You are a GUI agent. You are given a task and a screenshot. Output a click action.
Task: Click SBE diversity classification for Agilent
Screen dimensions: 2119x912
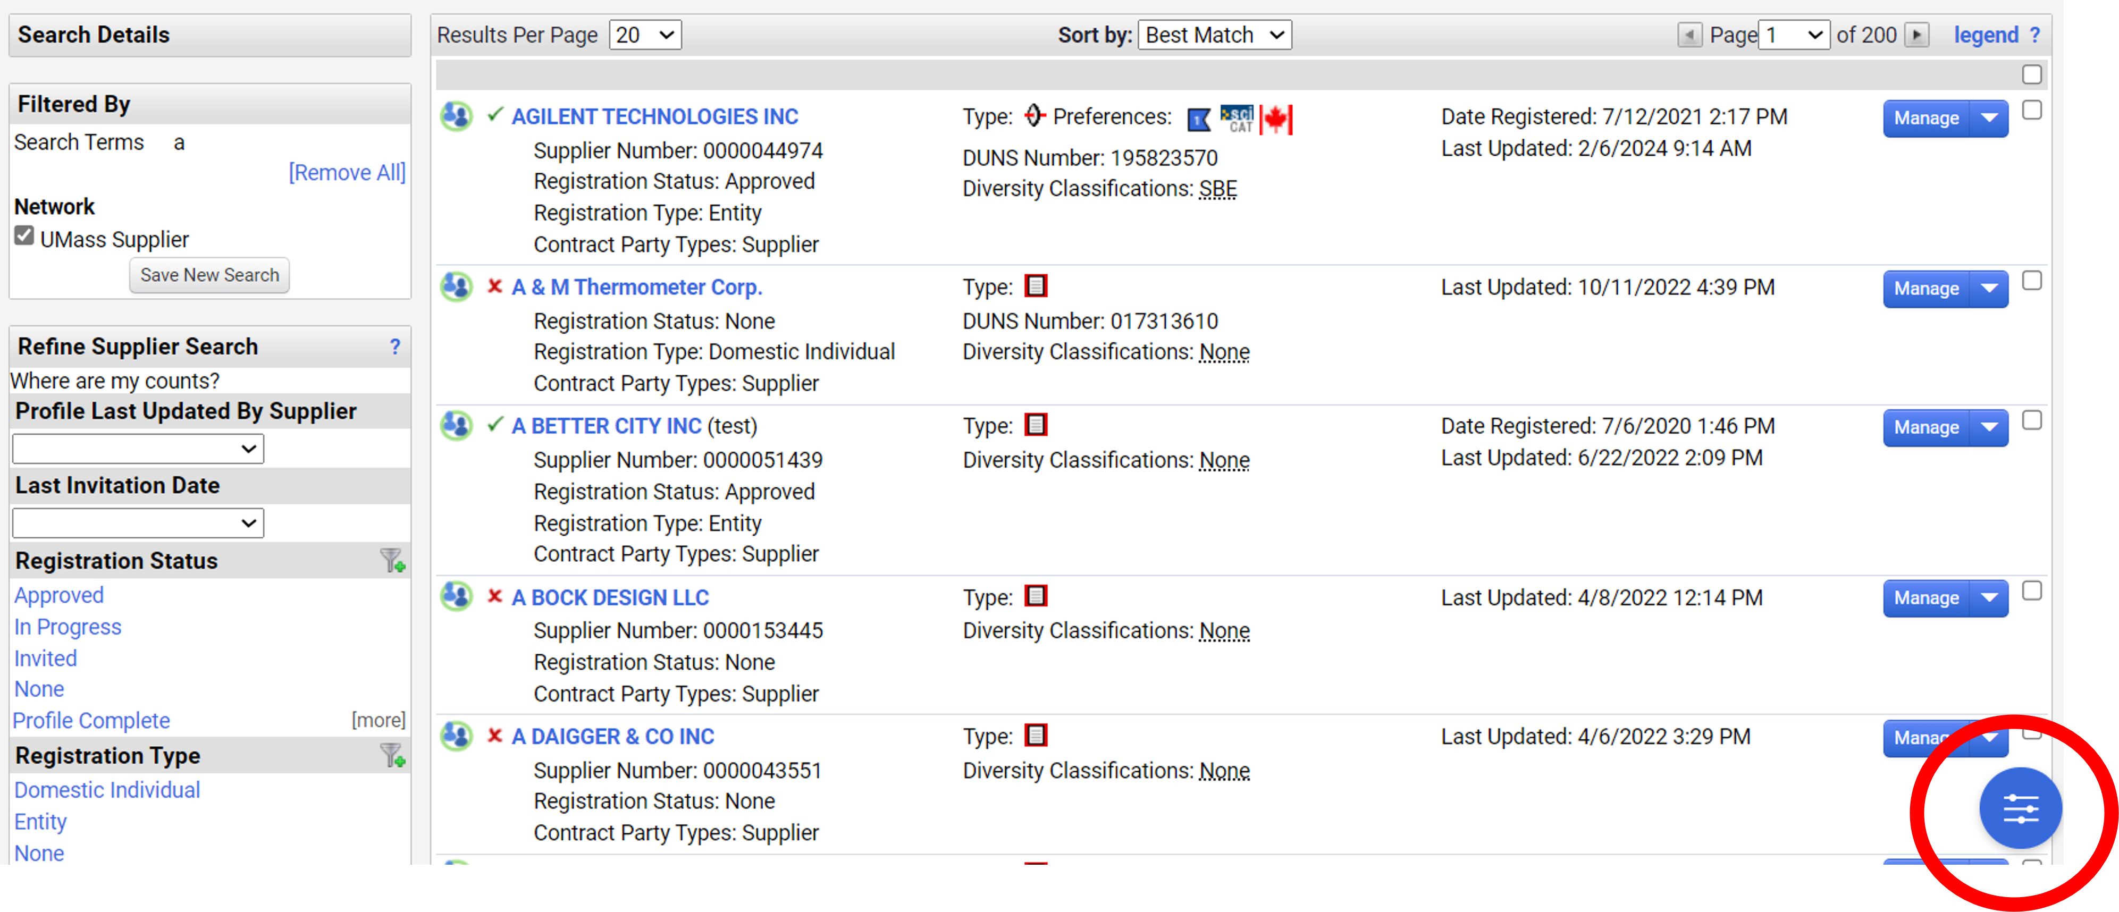tap(1217, 189)
